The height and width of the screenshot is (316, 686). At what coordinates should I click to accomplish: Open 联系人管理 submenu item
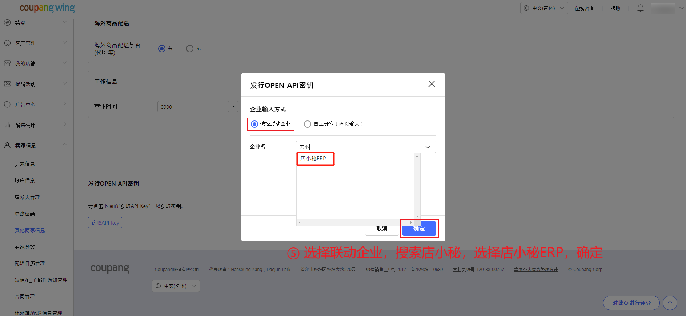tap(27, 197)
